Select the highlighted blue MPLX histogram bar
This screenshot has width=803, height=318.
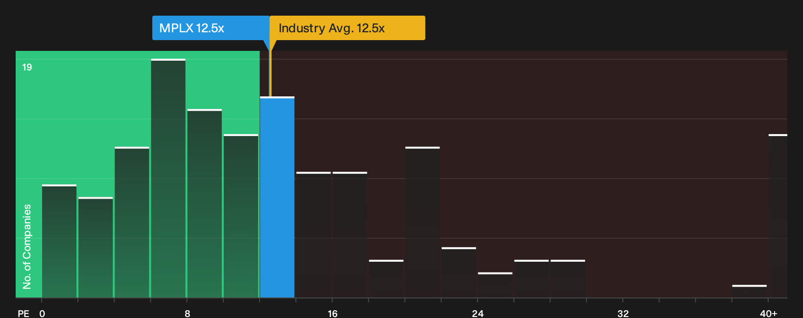coord(277,197)
